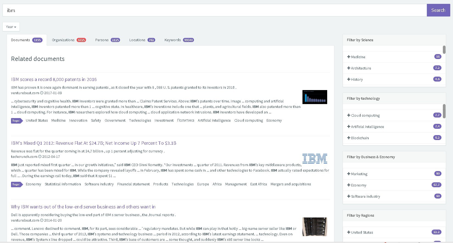Click clock icon beside date 2012-04-17
This screenshot has width=453, height=243.
click(x=40, y=157)
